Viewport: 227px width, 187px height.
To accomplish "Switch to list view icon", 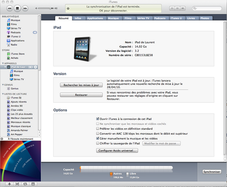I will tap(172, 8).
